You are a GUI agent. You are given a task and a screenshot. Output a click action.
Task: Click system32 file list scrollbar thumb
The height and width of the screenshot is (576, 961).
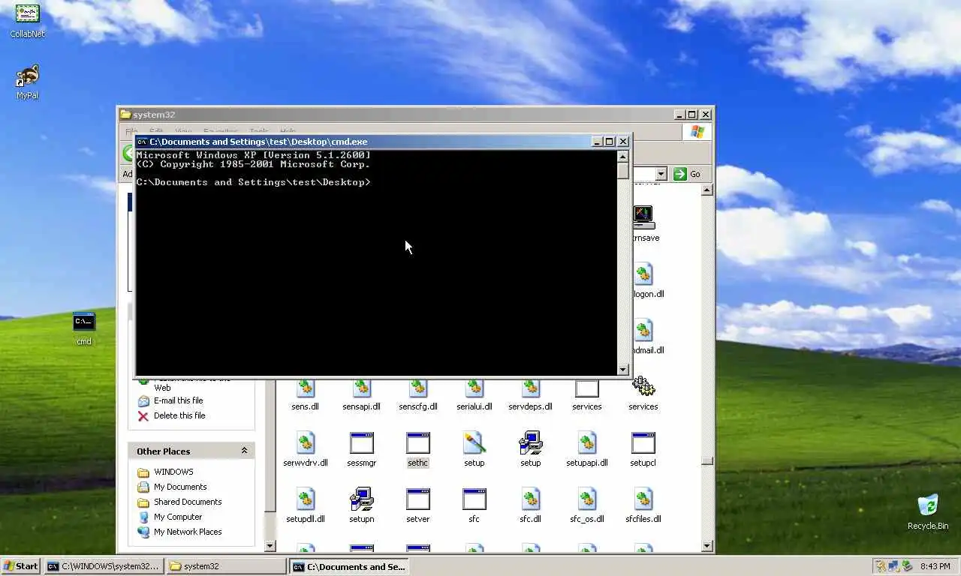pyautogui.click(x=706, y=461)
